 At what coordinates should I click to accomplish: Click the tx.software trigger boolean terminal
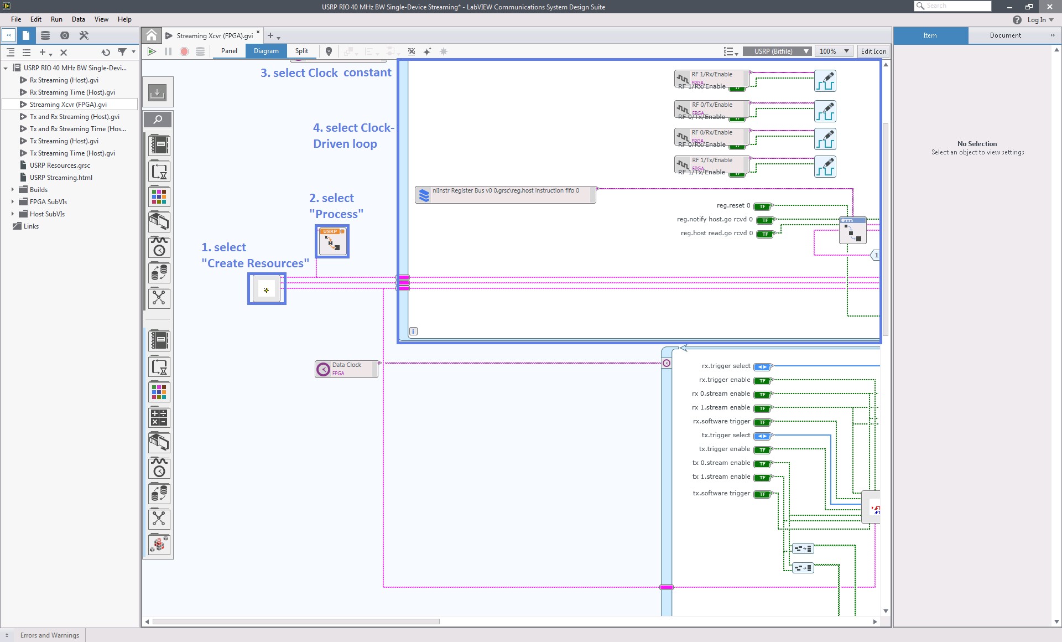tap(763, 494)
